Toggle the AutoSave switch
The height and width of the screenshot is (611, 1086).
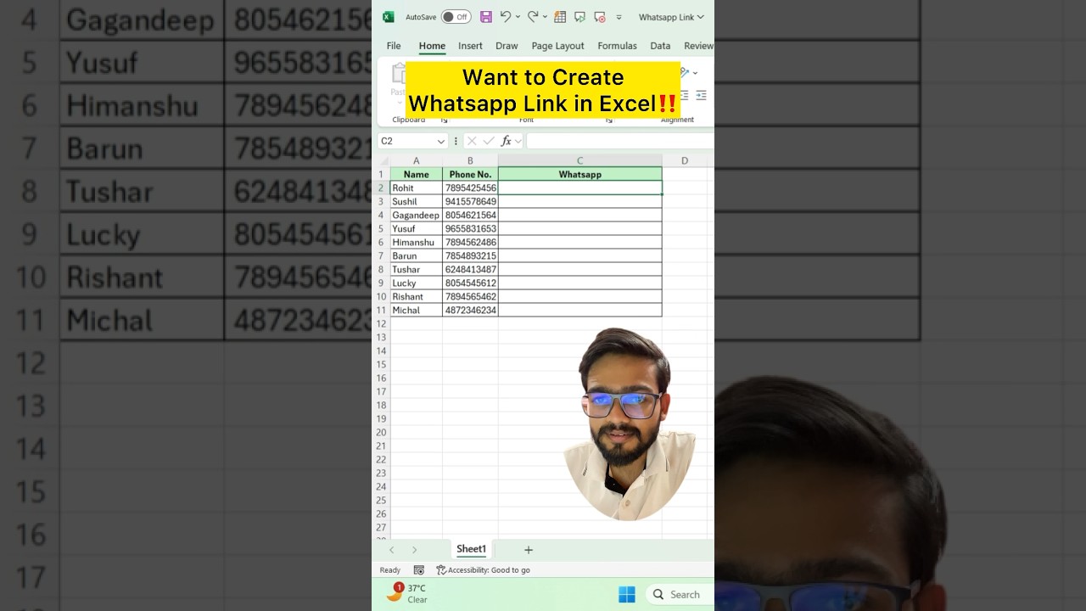(x=456, y=17)
